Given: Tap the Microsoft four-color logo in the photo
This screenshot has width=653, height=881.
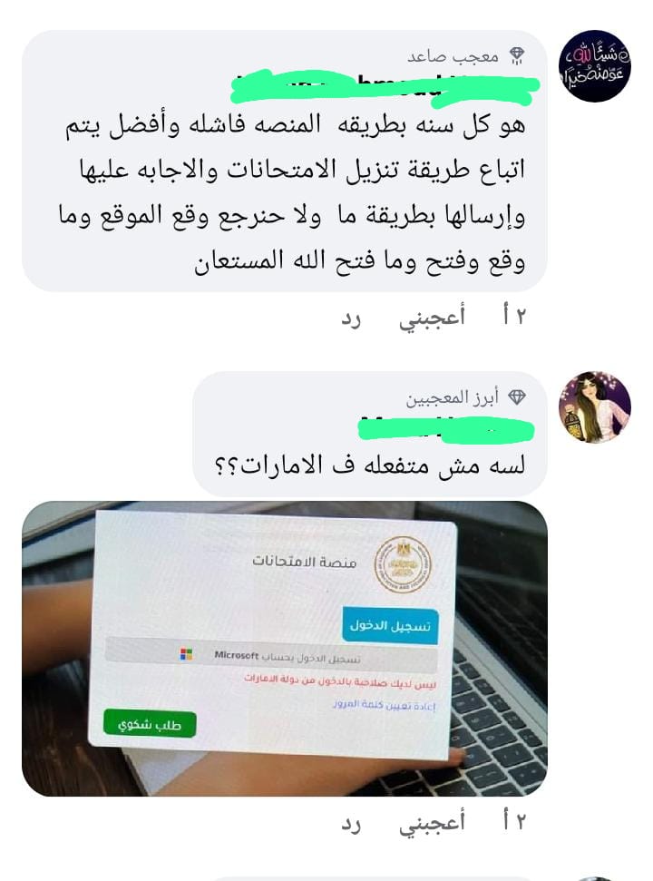Looking at the screenshot, I should tap(186, 654).
